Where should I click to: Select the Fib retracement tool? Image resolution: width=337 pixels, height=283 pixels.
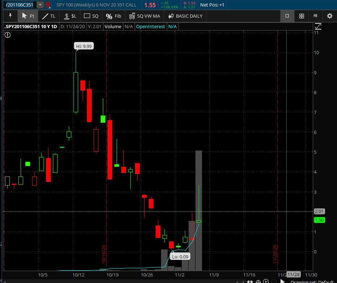click(x=114, y=16)
